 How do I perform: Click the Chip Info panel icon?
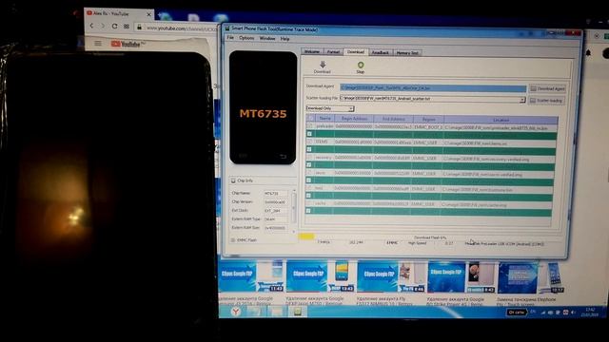tap(233, 180)
